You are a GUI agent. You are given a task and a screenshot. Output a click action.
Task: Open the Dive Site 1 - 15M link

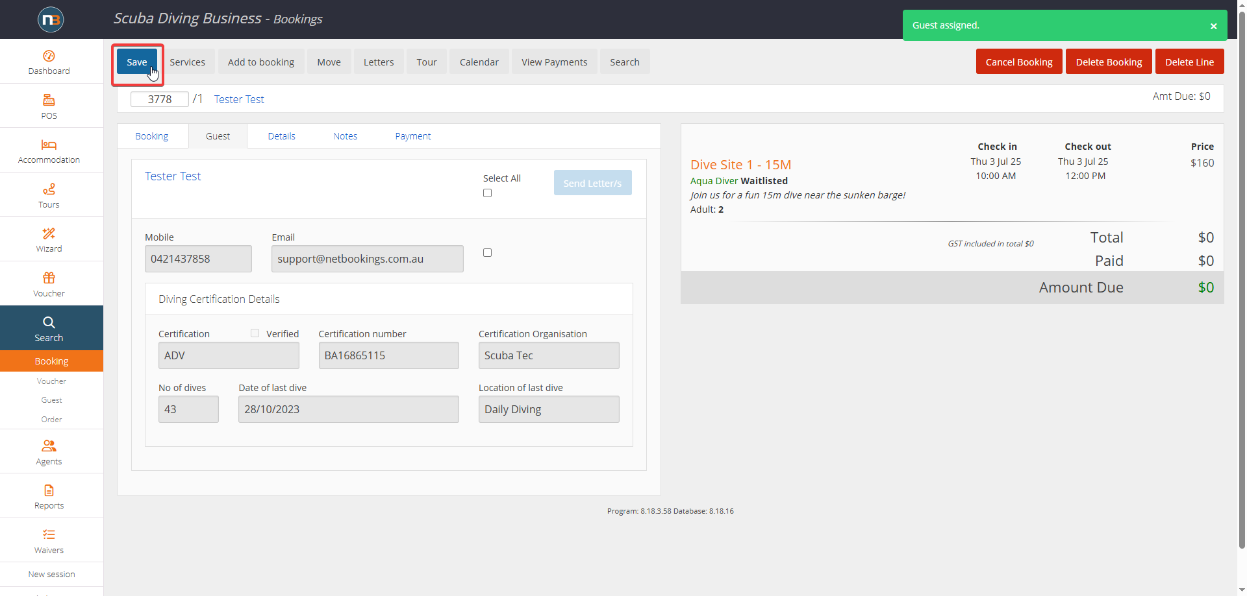coord(740,165)
